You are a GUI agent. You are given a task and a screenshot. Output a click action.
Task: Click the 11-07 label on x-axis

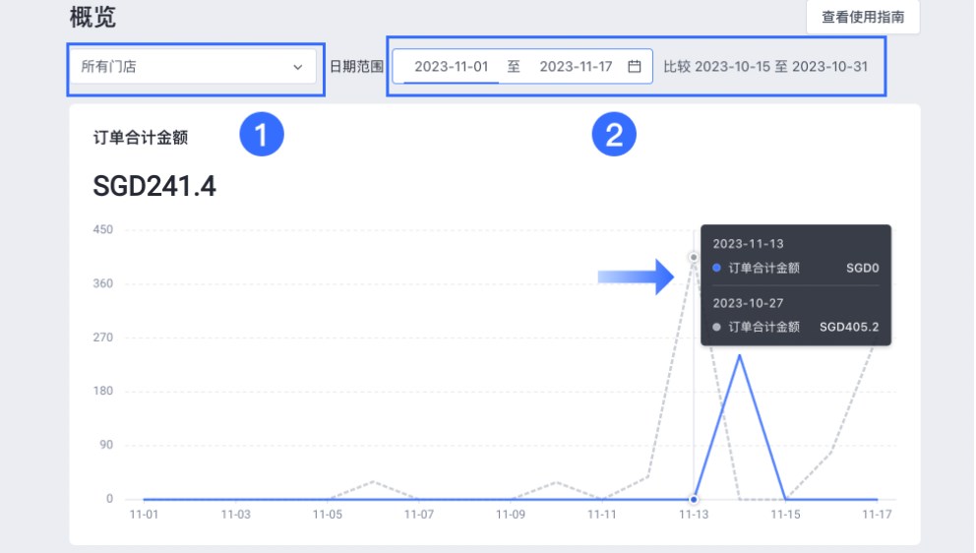point(419,515)
